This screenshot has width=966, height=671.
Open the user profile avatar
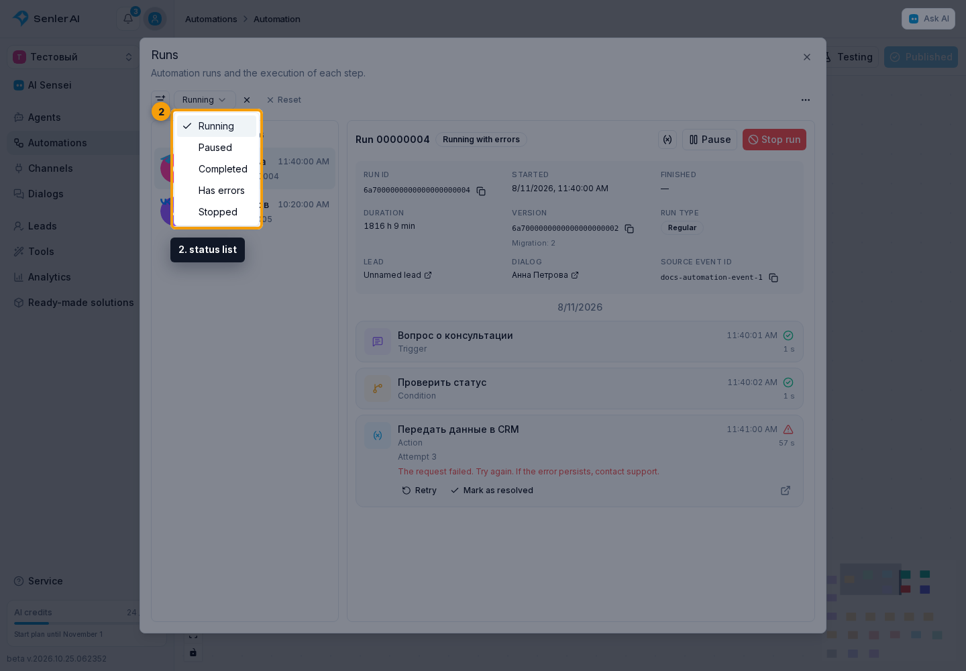pos(155,19)
